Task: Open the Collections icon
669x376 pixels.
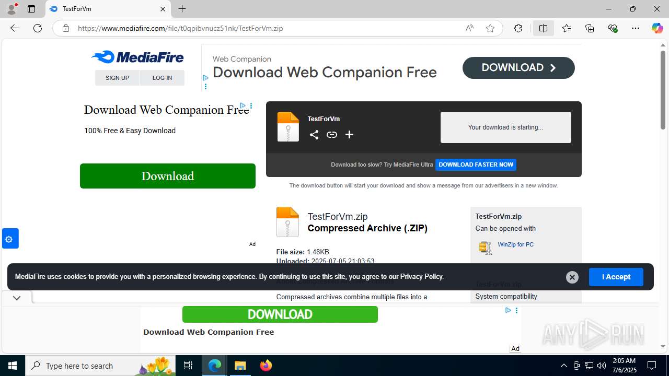Action: click(590, 28)
